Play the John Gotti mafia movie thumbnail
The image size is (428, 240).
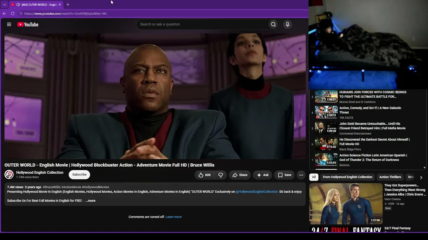[326, 128]
